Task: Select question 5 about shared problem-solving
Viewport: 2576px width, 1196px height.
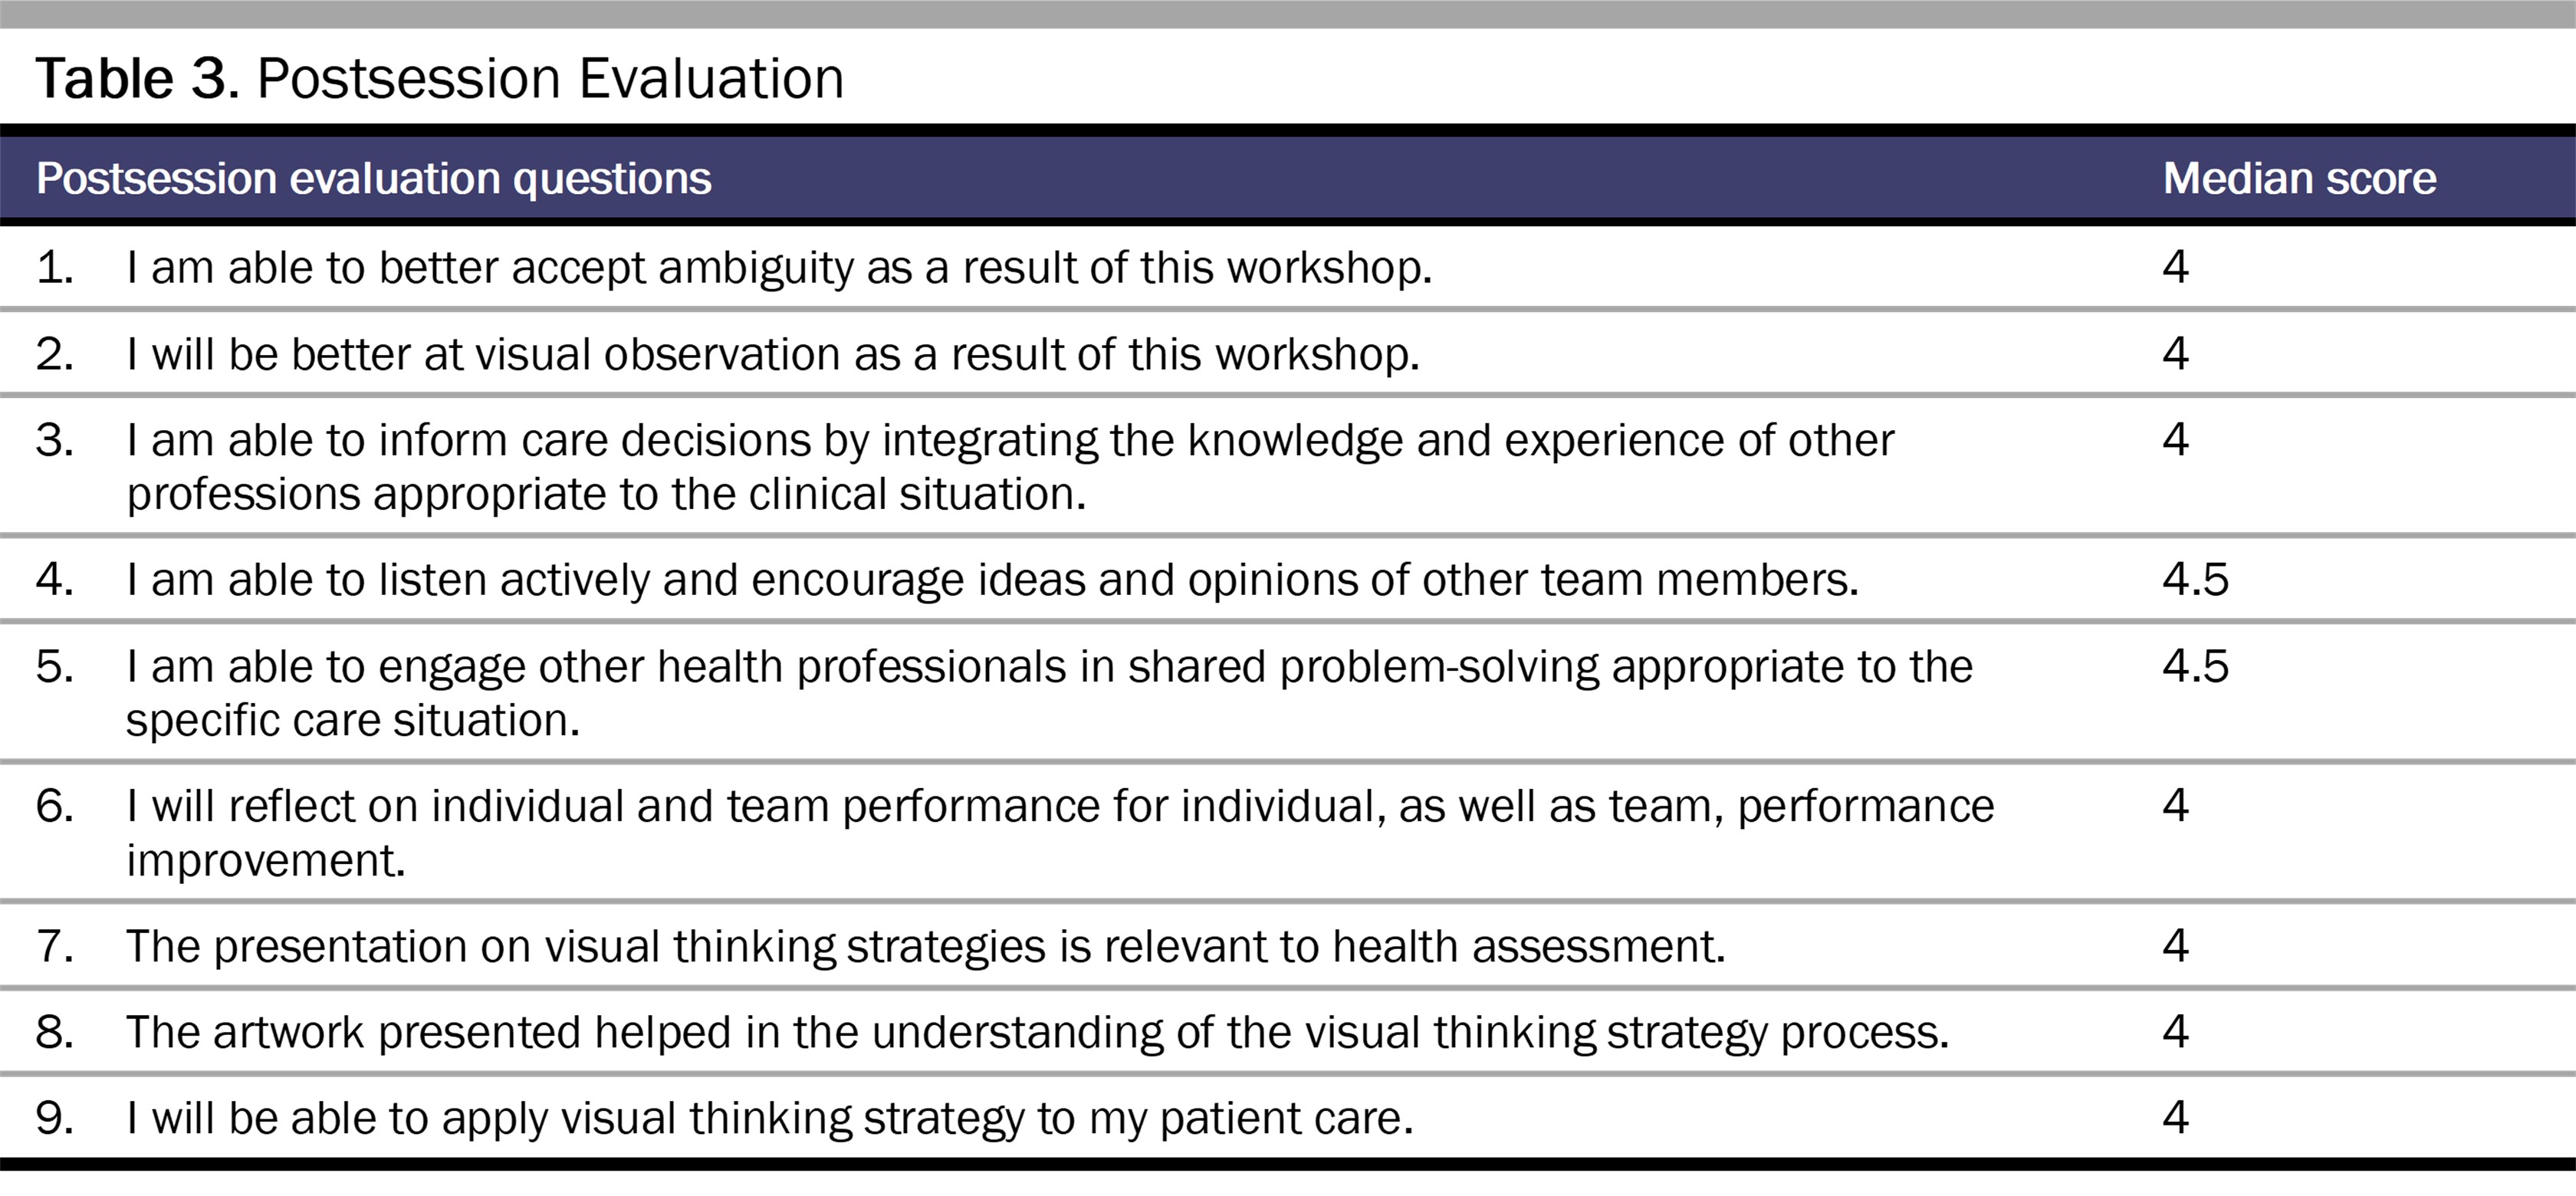Action: [x=1049, y=693]
